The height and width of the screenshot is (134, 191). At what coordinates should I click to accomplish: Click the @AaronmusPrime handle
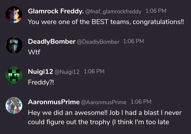click(103, 102)
